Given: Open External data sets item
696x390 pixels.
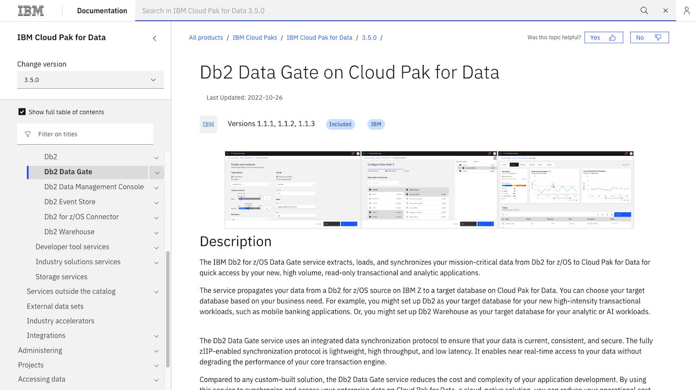Looking at the screenshot, I should pos(55,306).
